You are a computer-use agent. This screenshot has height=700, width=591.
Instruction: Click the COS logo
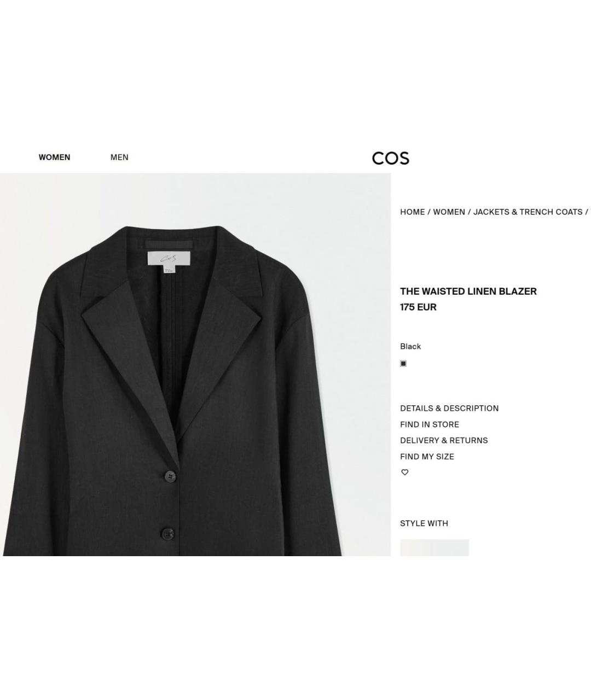coord(391,158)
